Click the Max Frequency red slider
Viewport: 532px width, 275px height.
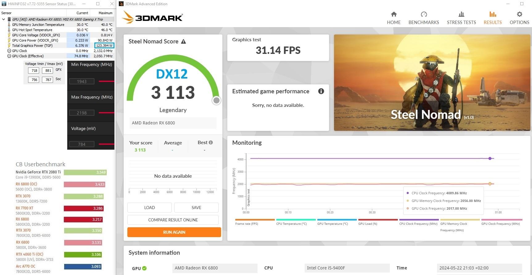pos(106,113)
